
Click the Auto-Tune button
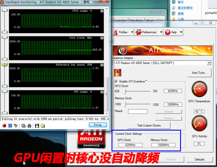click(x=199, y=72)
